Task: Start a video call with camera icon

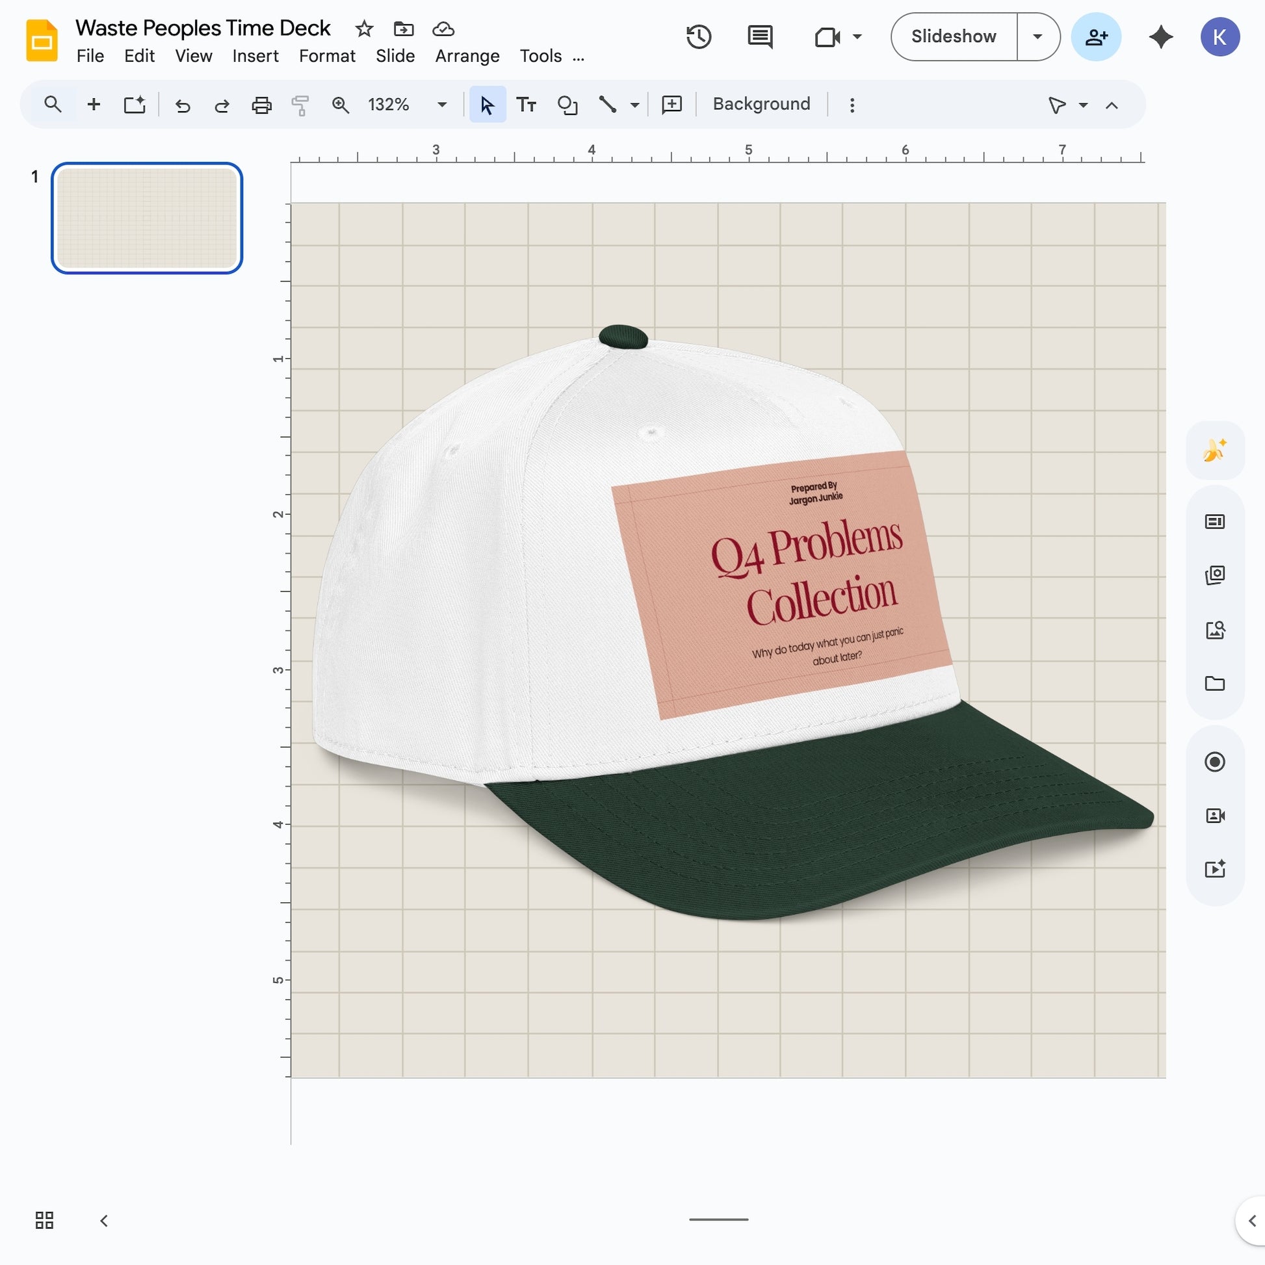Action: tap(827, 36)
